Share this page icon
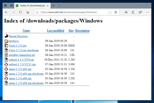The height and width of the screenshot is (103, 154). (140, 12)
